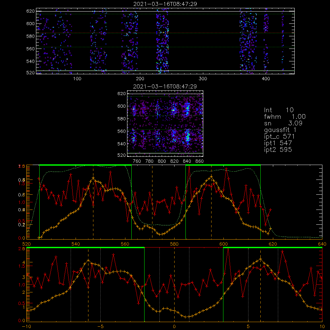
Task: Click x-axis label -5 on the bottom plot
Action: [x=100, y=327]
